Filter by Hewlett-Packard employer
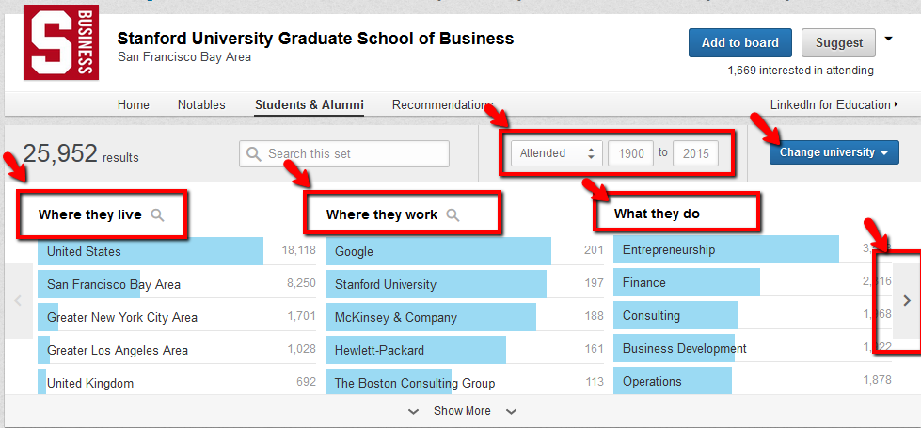Screen dimensions: 921x428 point(465,350)
